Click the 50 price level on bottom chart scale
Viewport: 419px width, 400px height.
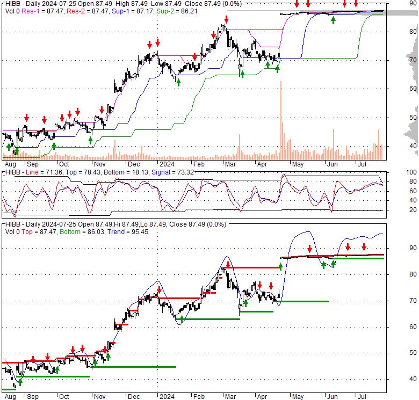point(413,353)
